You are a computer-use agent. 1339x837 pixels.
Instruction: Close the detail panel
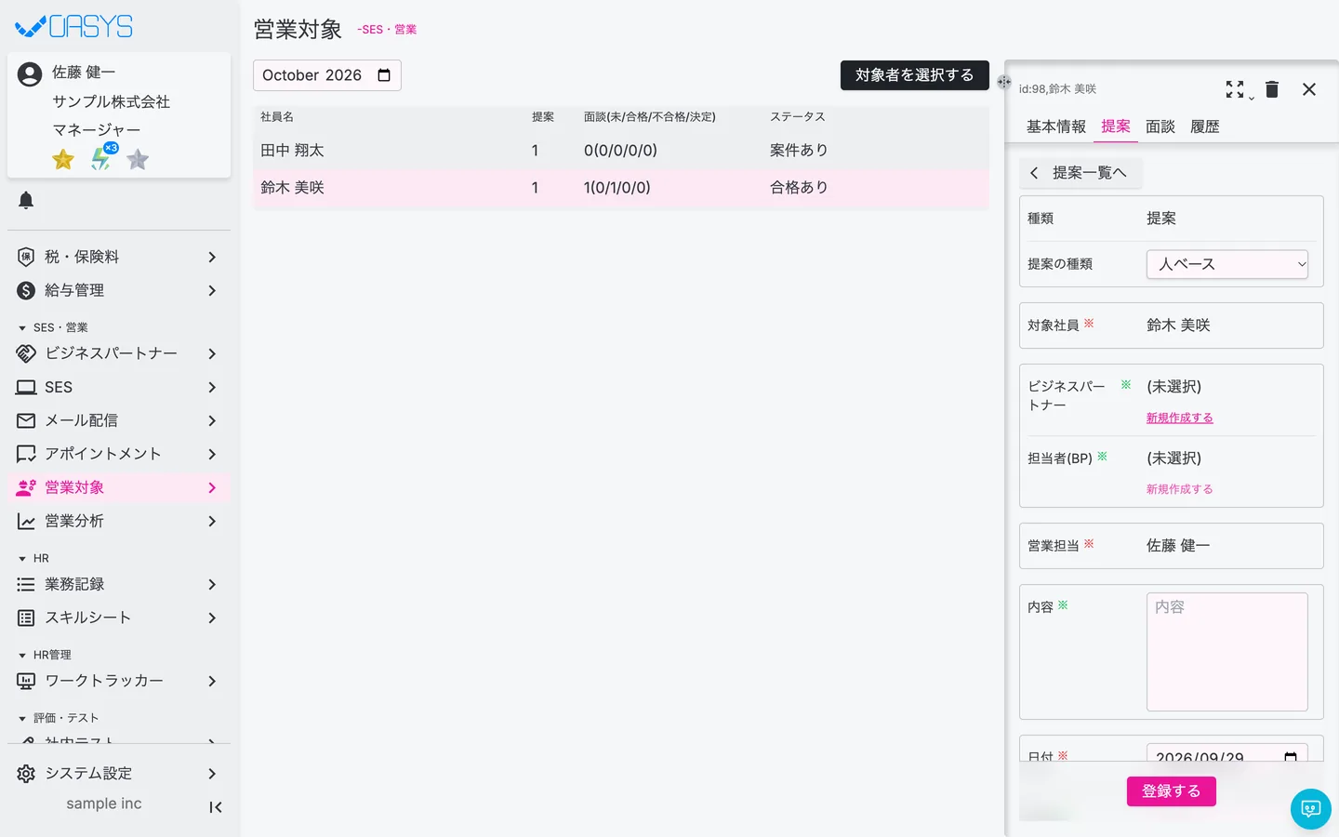(x=1309, y=89)
